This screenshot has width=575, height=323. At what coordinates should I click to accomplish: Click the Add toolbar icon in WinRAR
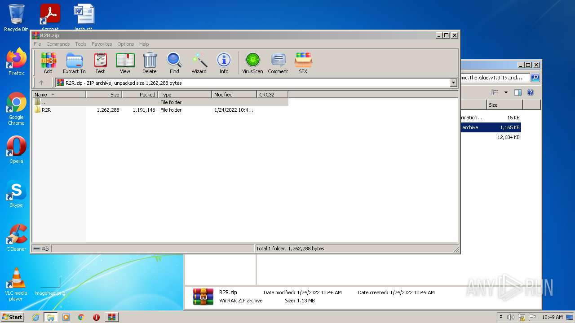[x=48, y=63]
